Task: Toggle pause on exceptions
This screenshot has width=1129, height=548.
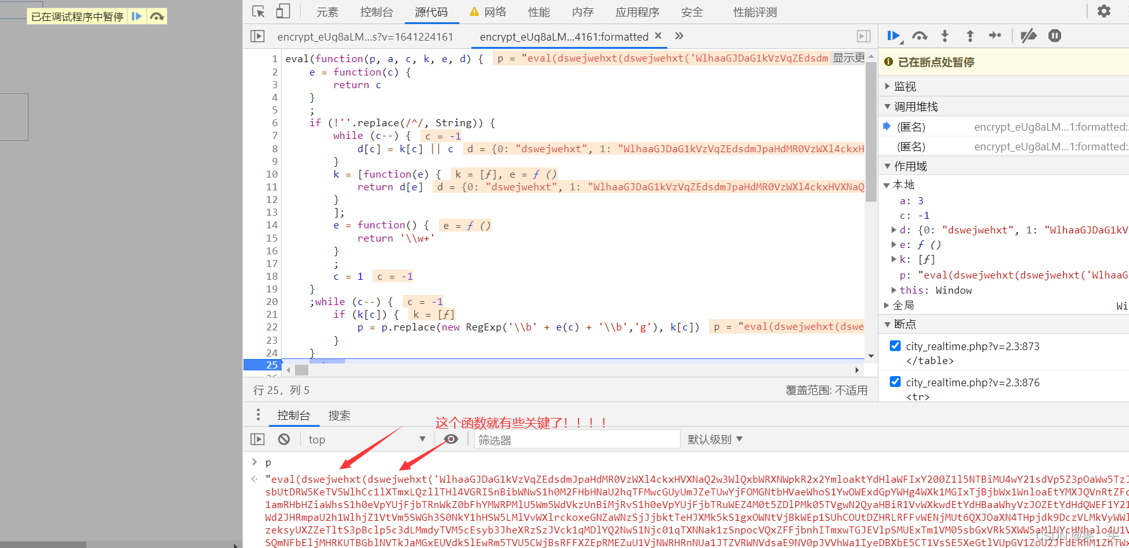Action: [1055, 36]
